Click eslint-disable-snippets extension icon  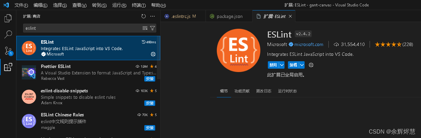click(x=29, y=97)
